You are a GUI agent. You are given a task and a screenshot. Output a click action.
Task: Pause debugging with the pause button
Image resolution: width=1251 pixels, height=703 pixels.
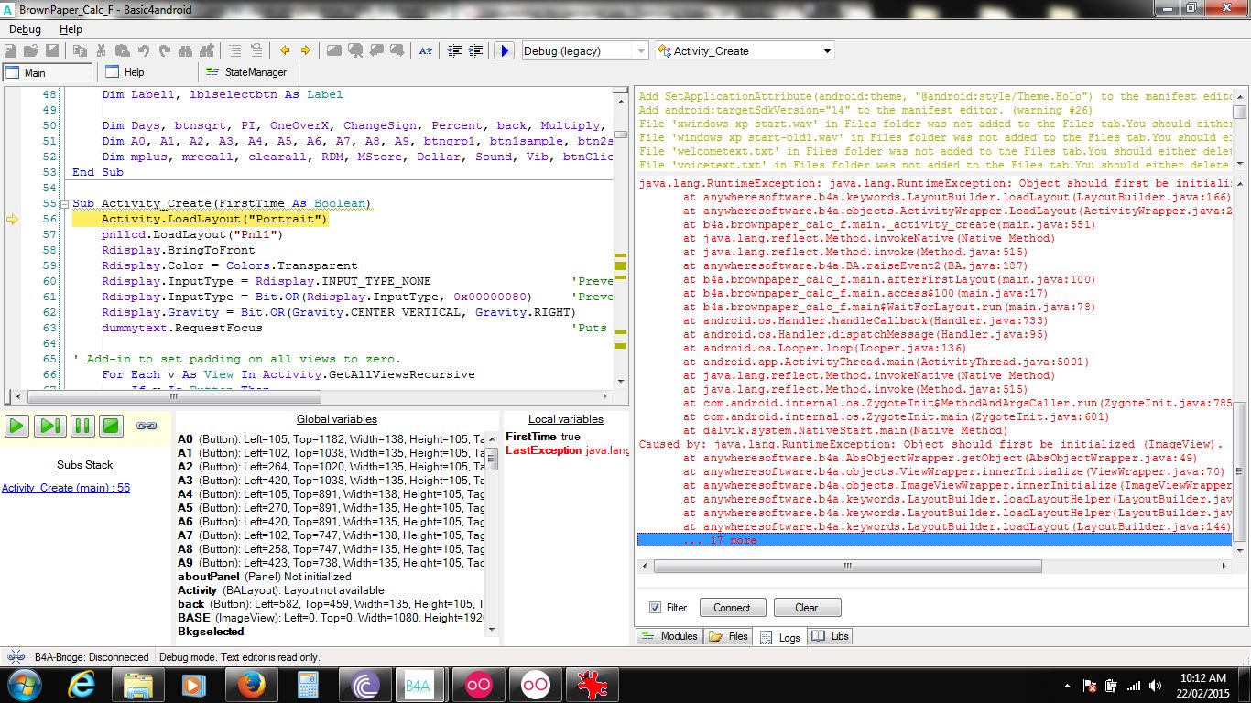point(82,426)
